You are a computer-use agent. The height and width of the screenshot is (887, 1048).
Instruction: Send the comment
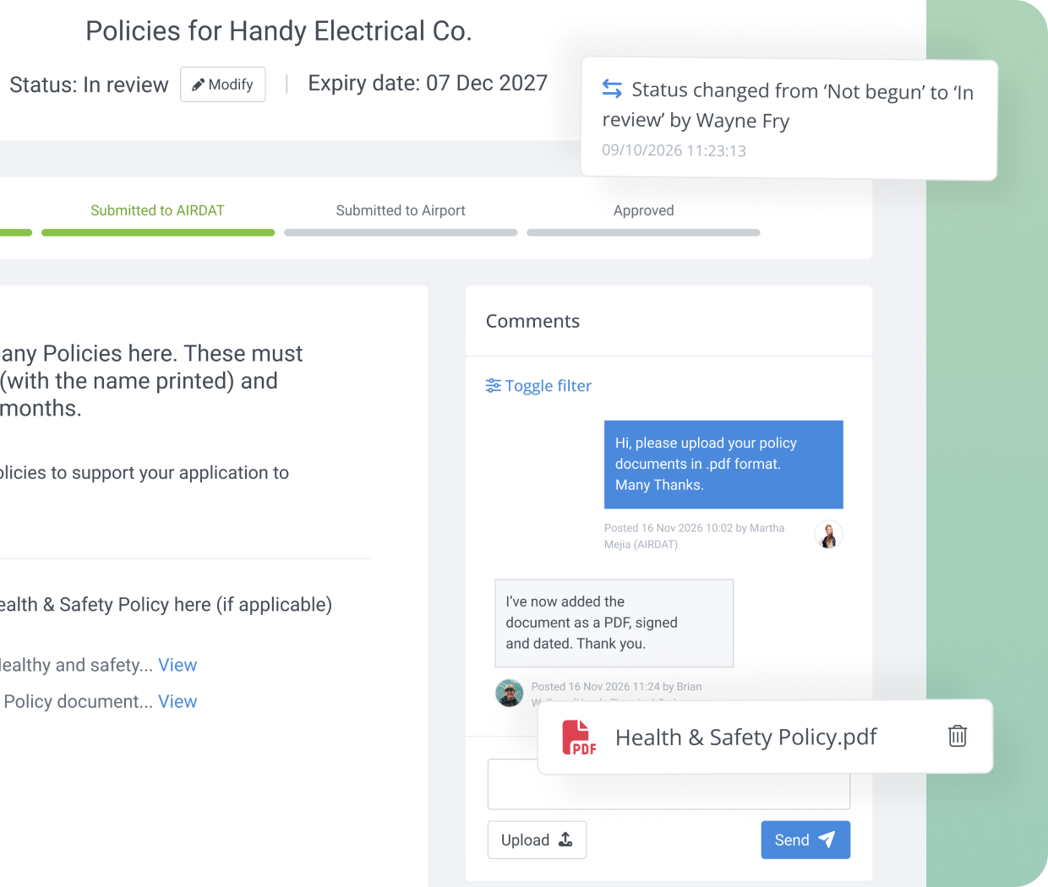(x=805, y=840)
